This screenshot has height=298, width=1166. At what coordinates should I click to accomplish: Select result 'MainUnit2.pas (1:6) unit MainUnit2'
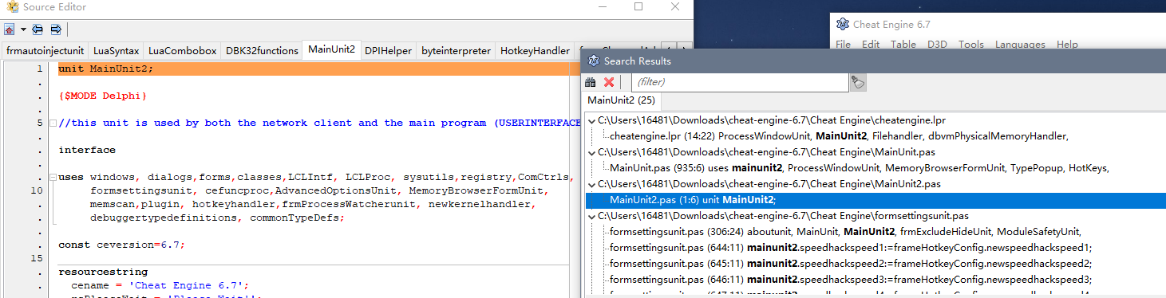pyautogui.click(x=692, y=200)
